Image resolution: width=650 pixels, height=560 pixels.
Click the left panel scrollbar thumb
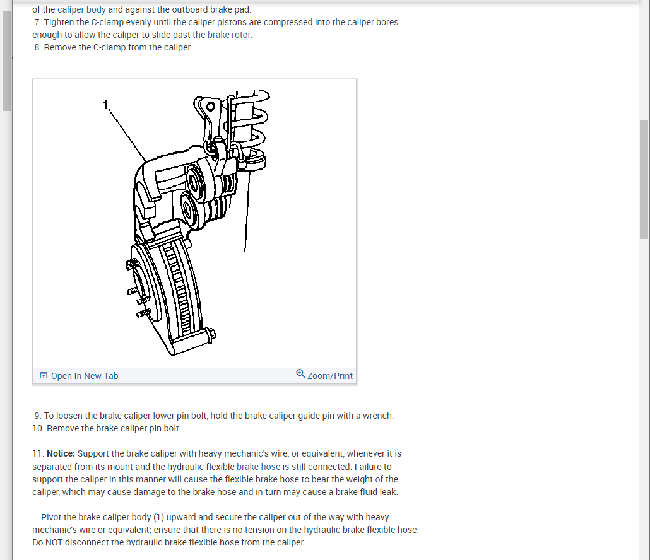click(7, 61)
